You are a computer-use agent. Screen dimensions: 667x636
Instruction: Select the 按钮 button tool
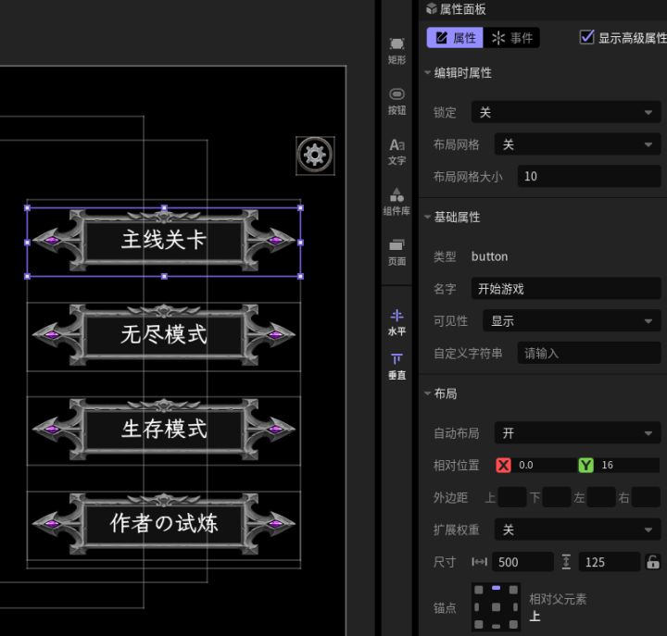(396, 100)
